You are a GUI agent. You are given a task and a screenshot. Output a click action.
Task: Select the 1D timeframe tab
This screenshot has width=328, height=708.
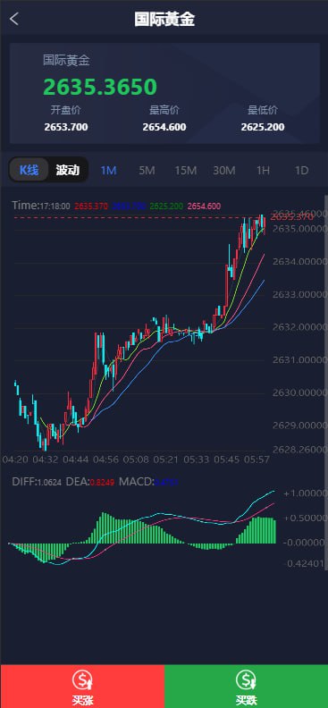tap(301, 170)
